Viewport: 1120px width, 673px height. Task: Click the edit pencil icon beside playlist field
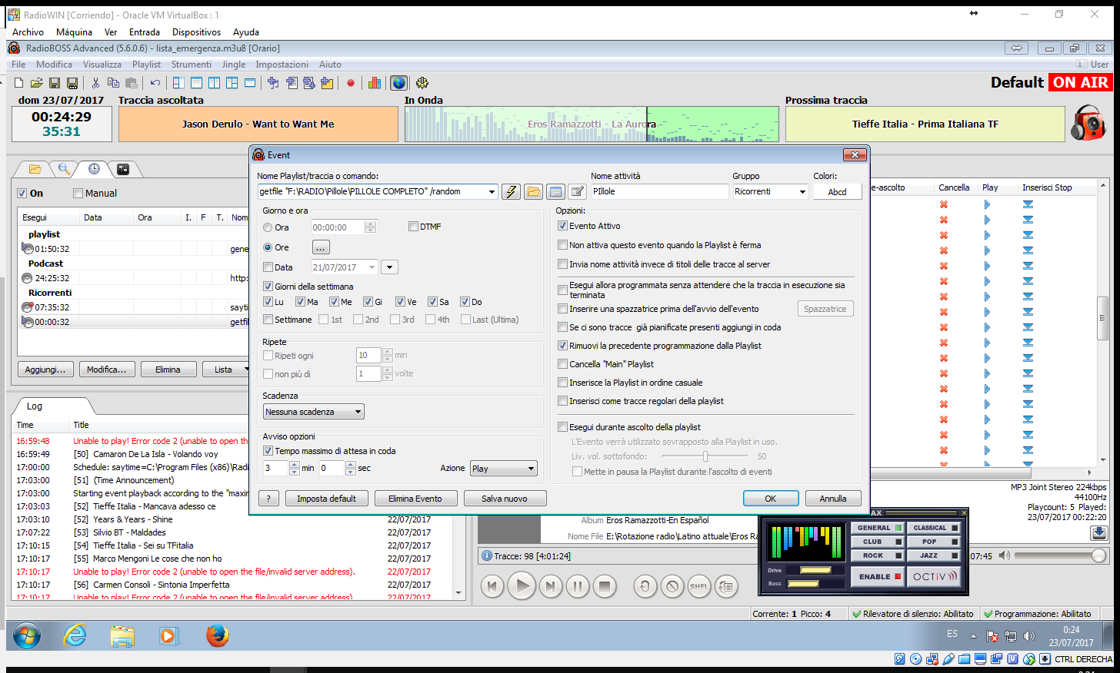point(577,192)
